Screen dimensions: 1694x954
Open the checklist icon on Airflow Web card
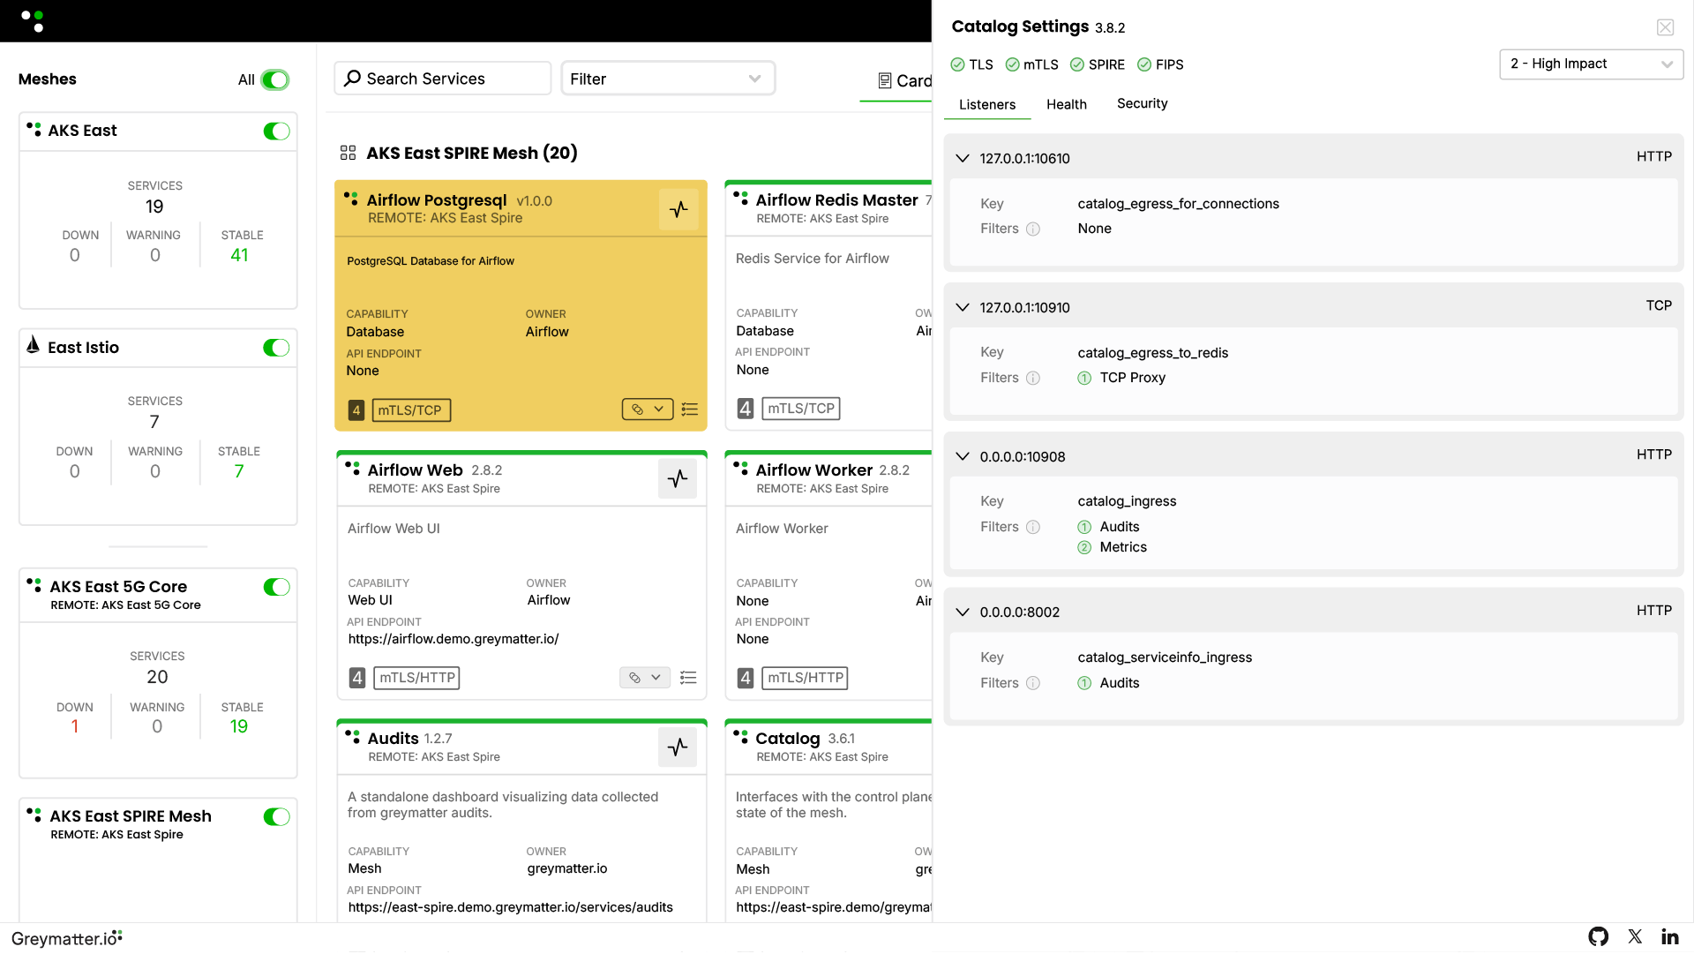click(x=689, y=678)
